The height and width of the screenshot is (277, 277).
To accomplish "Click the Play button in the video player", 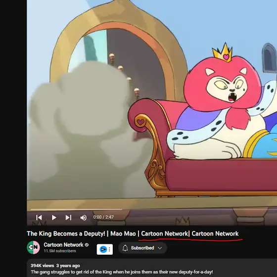I will pos(54,218).
